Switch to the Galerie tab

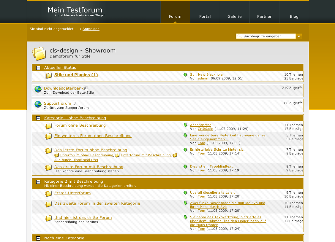click(x=235, y=17)
